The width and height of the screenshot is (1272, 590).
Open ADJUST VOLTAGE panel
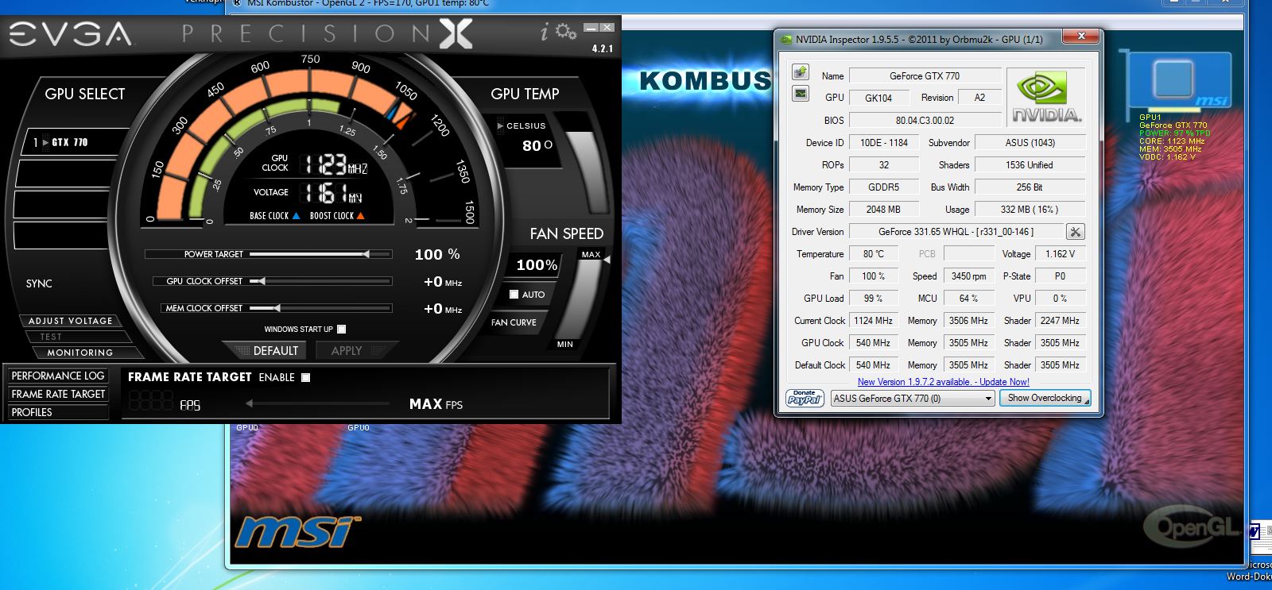pos(71,321)
